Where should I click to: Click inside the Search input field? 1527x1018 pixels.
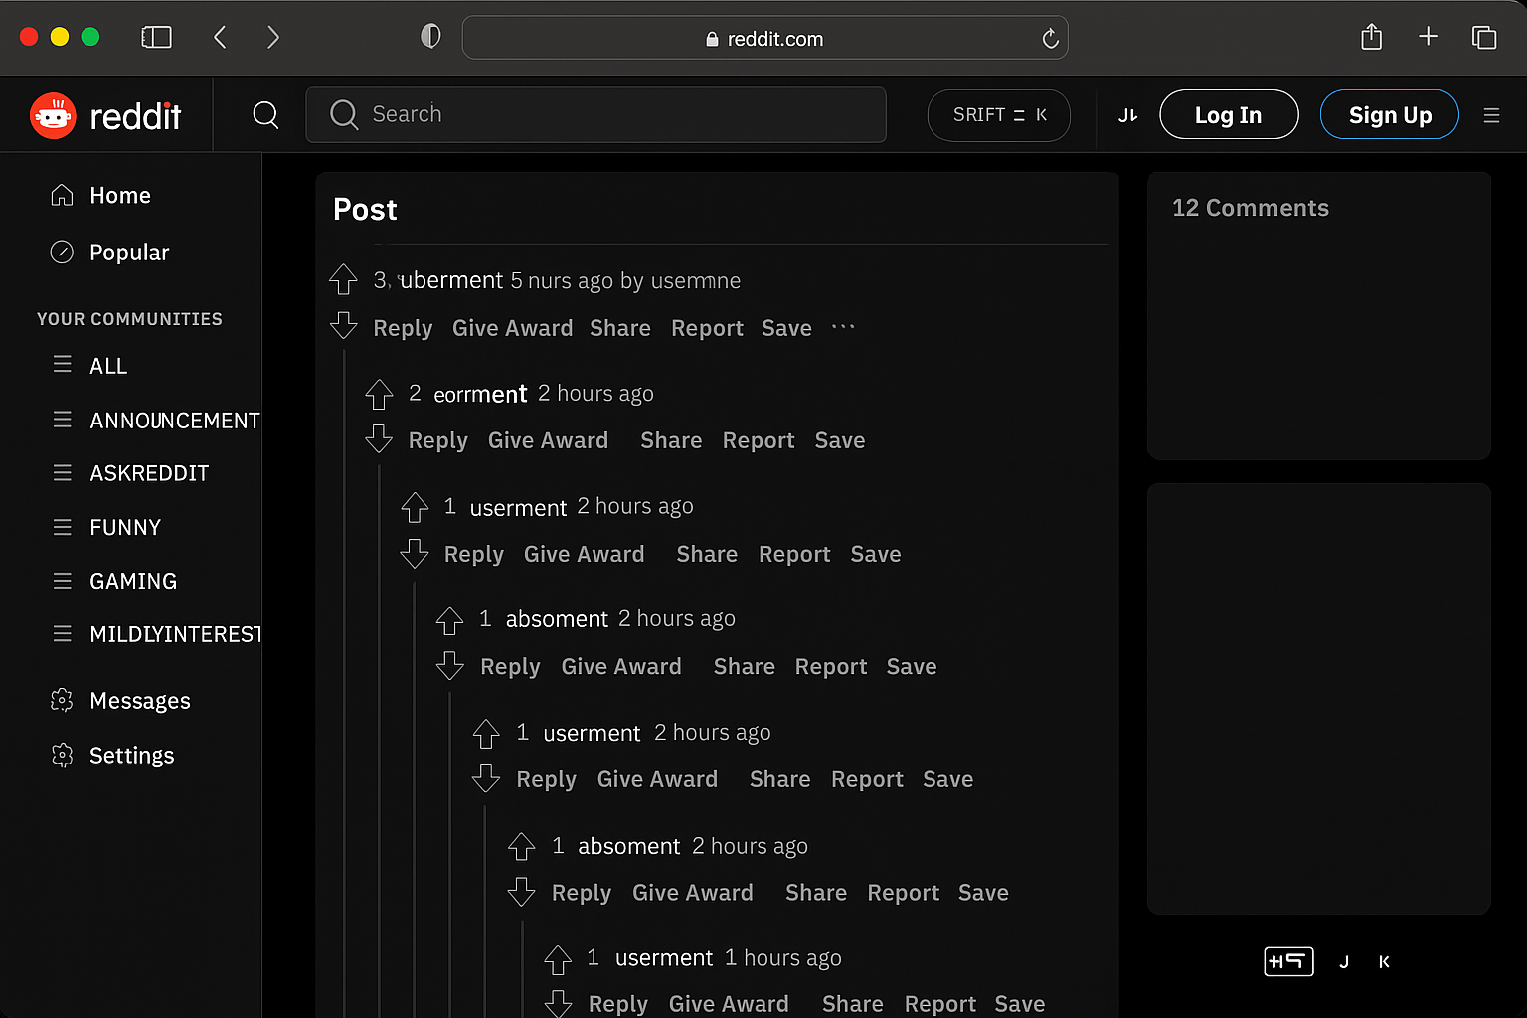click(x=596, y=114)
